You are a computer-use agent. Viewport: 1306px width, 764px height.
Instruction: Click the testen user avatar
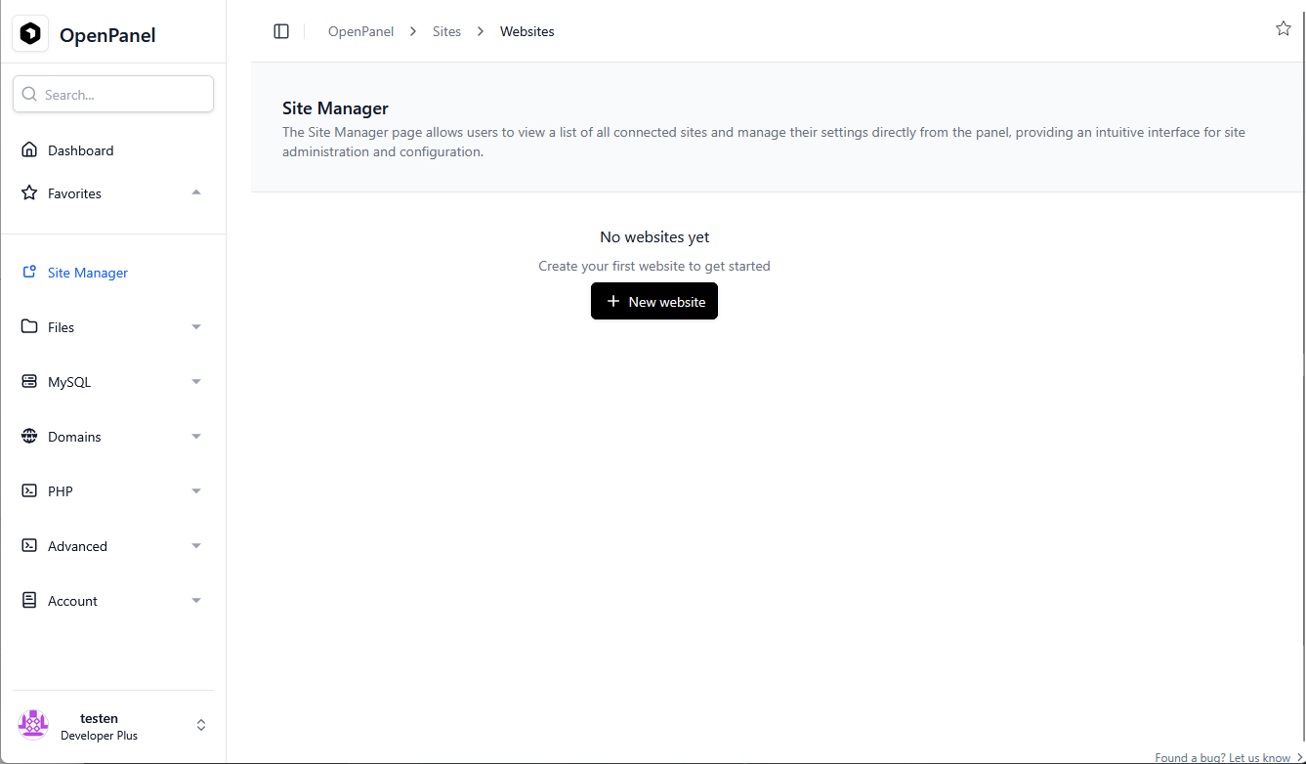pos(33,725)
